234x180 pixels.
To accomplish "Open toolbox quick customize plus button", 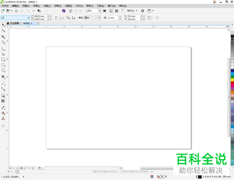I will (x=3, y=126).
